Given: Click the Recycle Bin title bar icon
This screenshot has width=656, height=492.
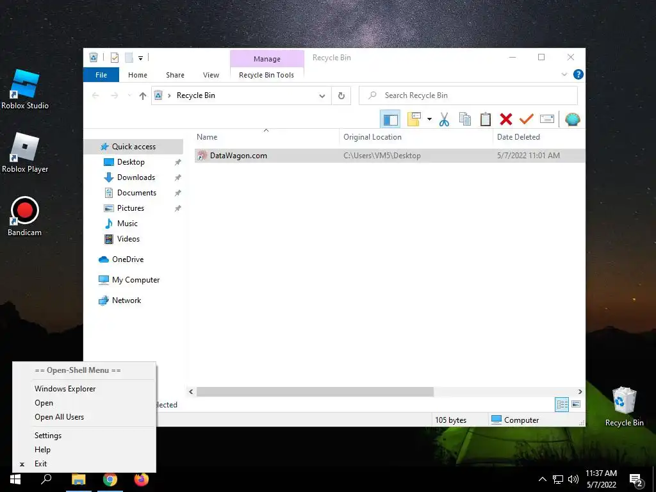Looking at the screenshot, I should pos(94,58).
